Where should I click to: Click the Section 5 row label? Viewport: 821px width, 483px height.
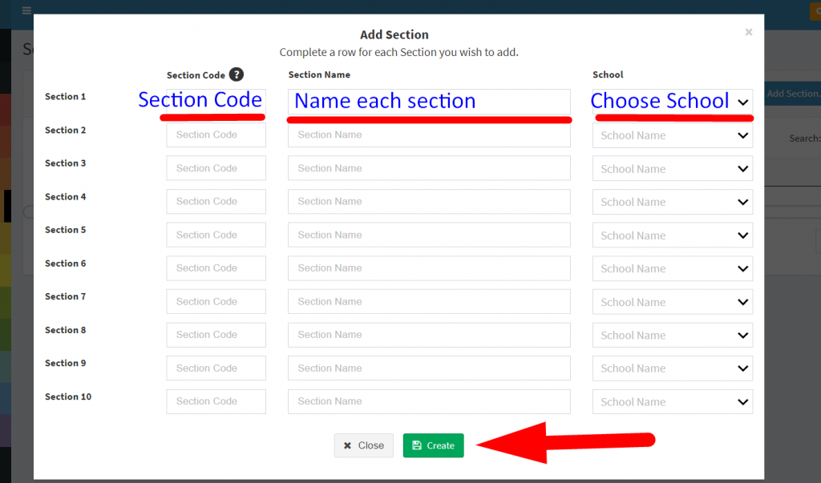[x=66, y=230]
